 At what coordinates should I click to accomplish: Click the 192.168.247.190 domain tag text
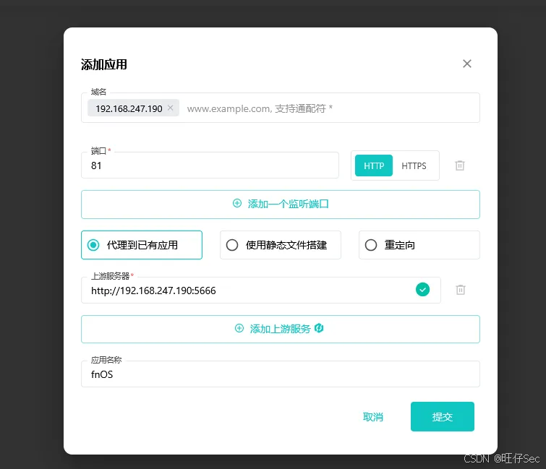click(x=129, y=108)
